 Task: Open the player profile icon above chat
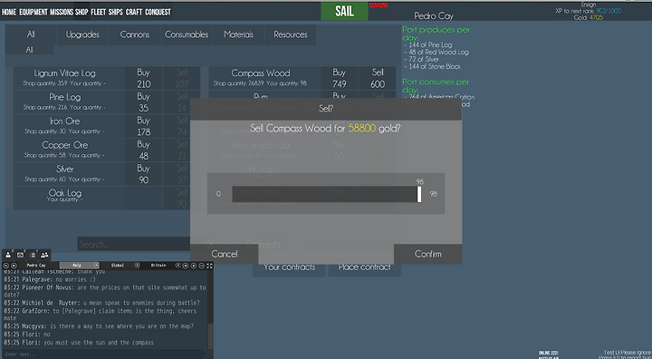pyautogui.click(x=8, y=255)
